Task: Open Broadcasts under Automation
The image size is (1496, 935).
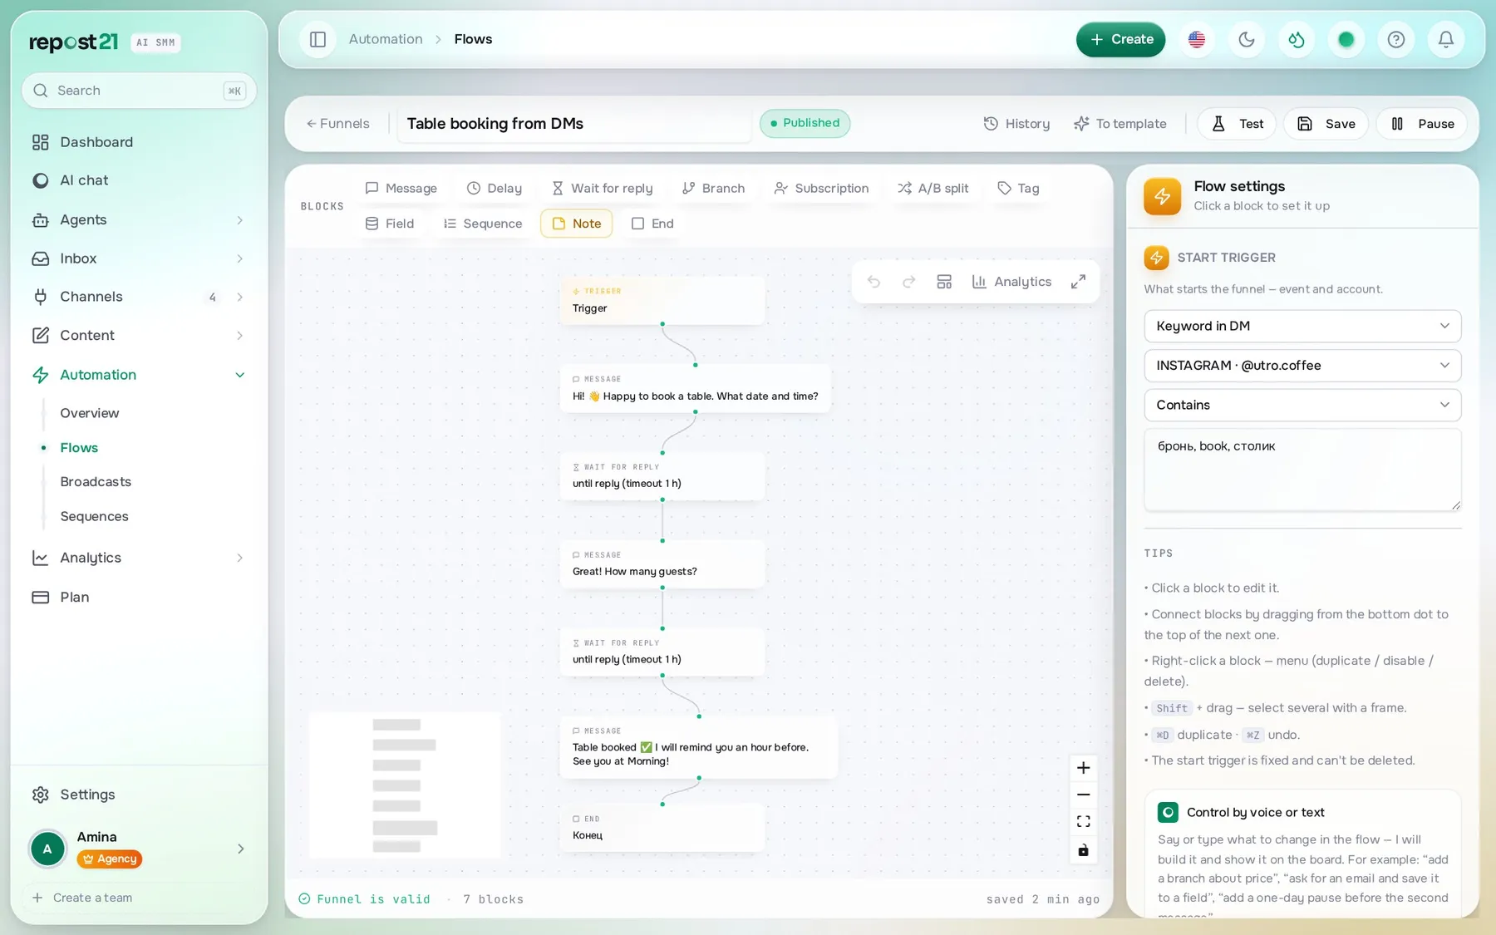Action: pos(96,482)
